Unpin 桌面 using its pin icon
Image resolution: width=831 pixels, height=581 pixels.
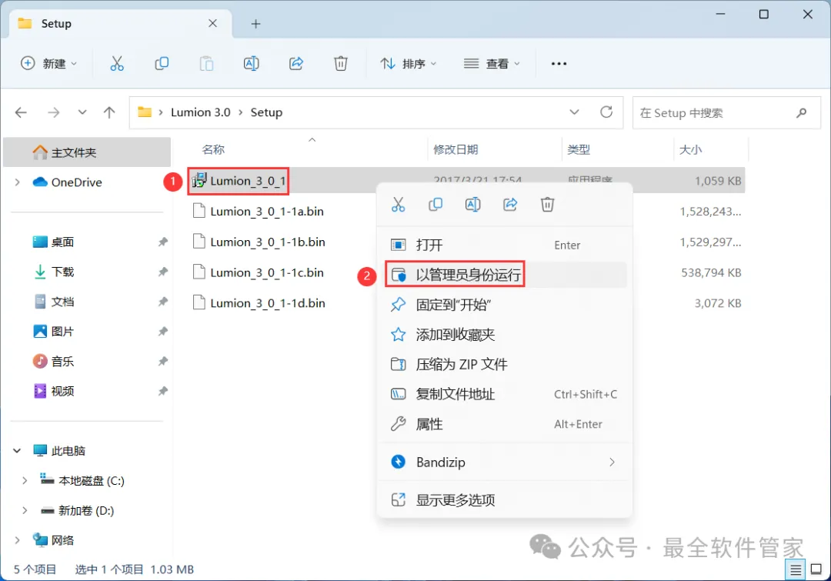pos(162,242)
